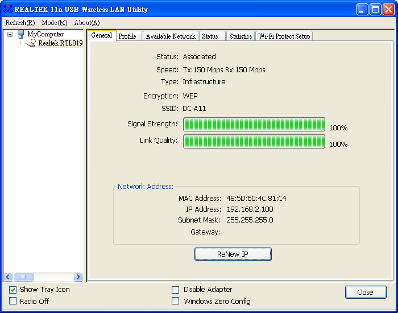
Task: Select the Realtek RTL819 adapter icon
Action: [31, 43]
